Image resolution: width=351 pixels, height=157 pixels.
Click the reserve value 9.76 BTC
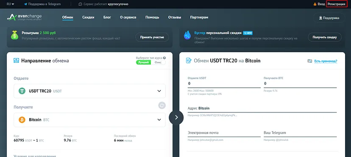pyautogui.click(x=70, y=140)
